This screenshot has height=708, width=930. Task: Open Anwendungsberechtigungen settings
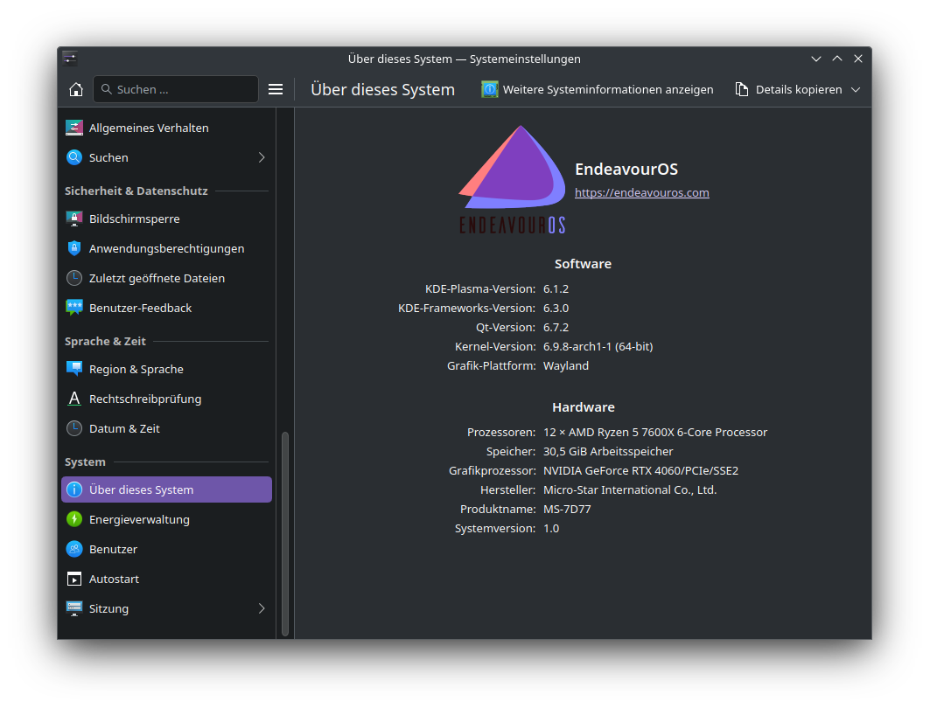(x=166, y=248)
